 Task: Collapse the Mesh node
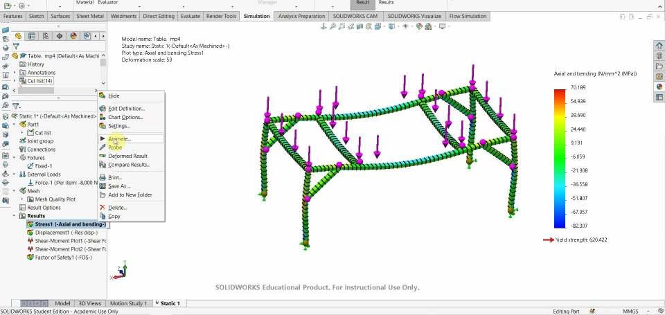[14, 191]
